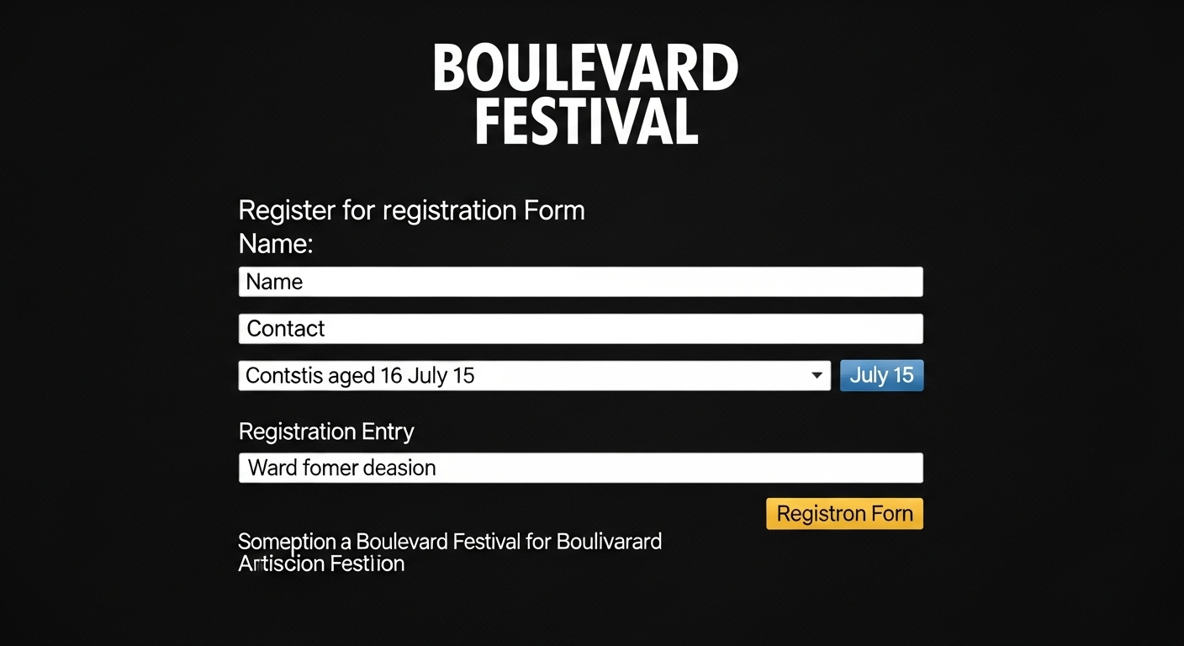Viewport: 1184px width, 646px height.
Task: Click the dropdown arrow caret
Action: [x=817, y=375]
